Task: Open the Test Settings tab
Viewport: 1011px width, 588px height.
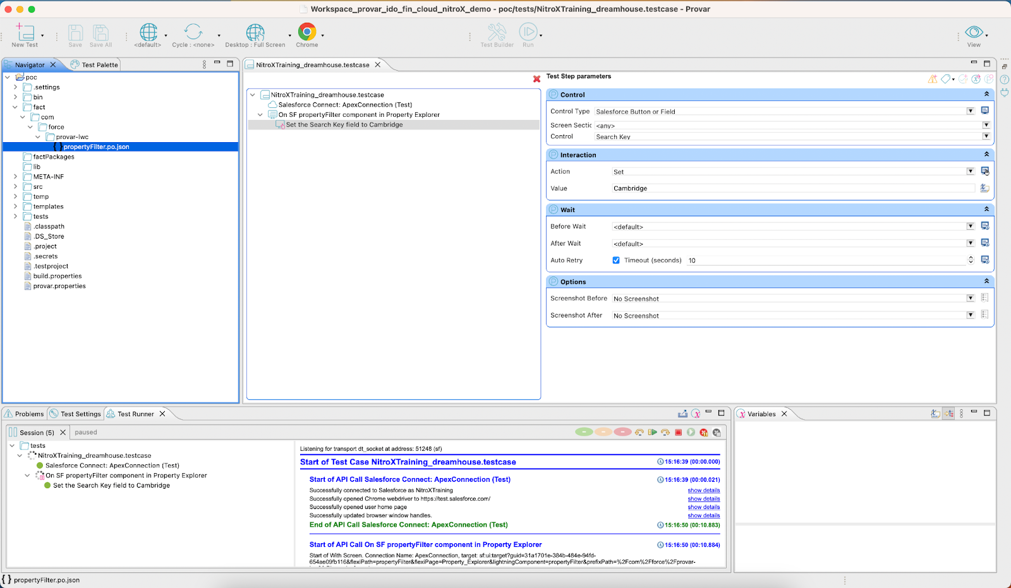Action: click(x=75, y=414)
